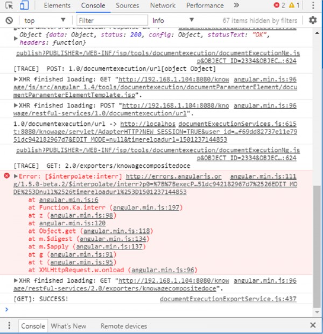
Task: Open the Remote devices drawer tab
Action: coord(124,326)
